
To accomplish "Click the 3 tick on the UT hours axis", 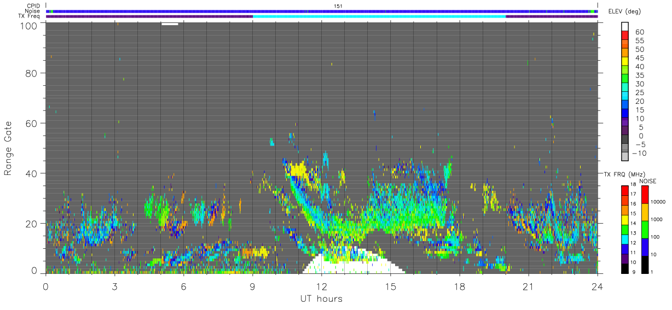I will pyautogui.click(x=115, y=286).
